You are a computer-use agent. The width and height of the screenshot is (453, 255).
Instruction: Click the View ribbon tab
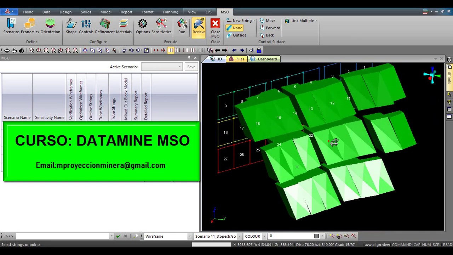click(192, 12)
